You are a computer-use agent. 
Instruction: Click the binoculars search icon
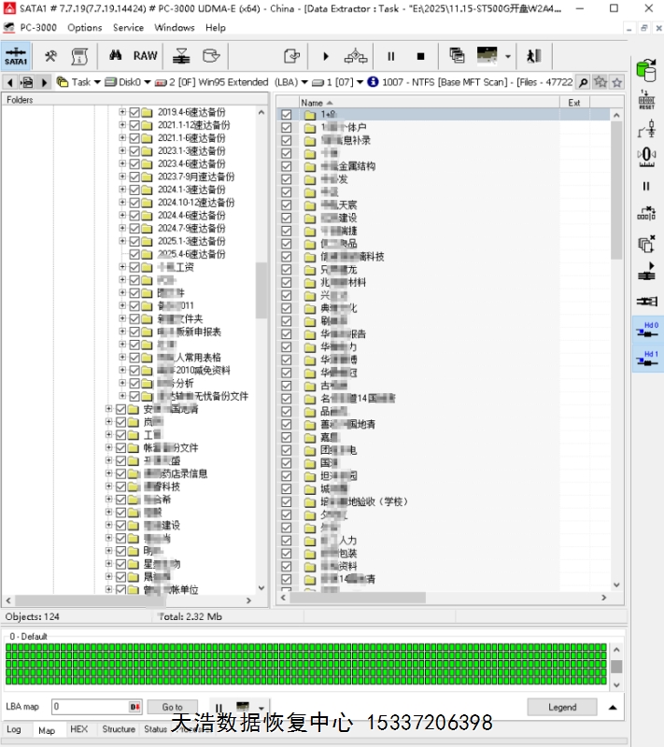pos(117,56)
